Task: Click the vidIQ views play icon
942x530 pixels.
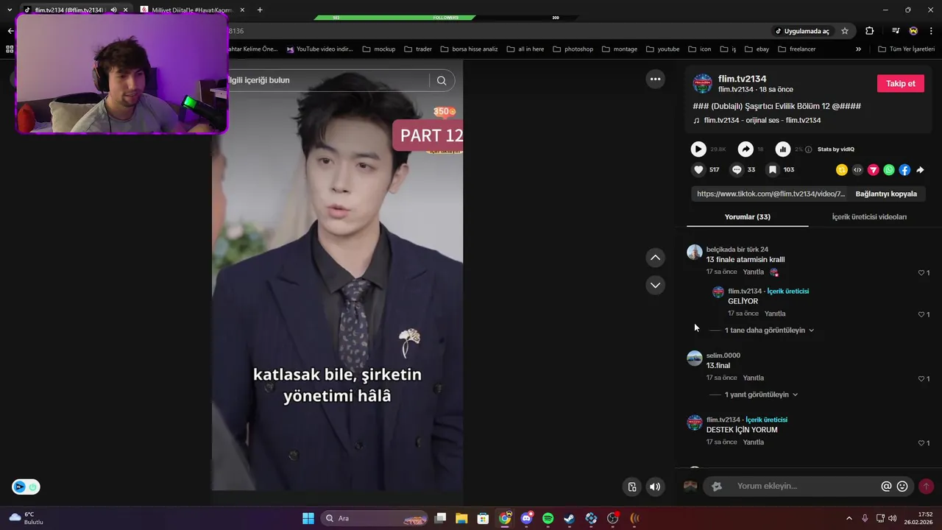Action: click(698, 149)
